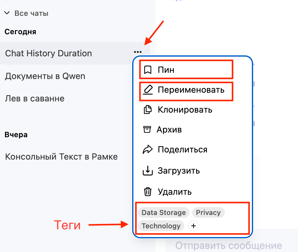This screenshot has height=252, width=298.
Task: Collapse the Все чаты section
Action: point(7,13)
